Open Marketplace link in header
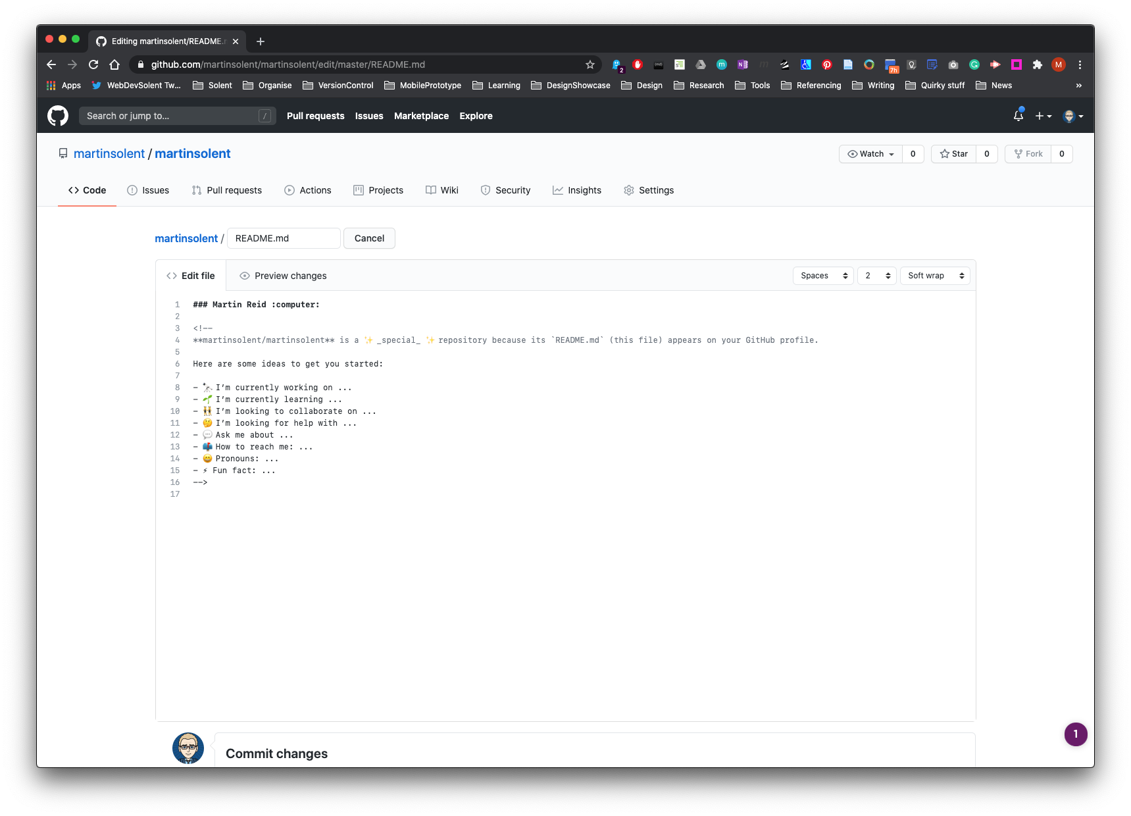Image resolution: width=1131 pixels, height=816 pixels. click(421, 116)
